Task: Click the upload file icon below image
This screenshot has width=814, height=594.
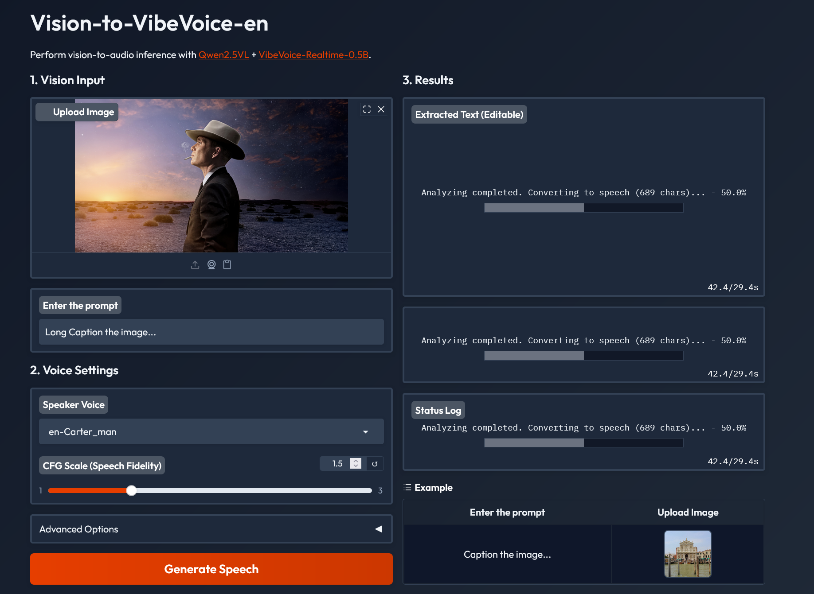Action: click(195, 265)
